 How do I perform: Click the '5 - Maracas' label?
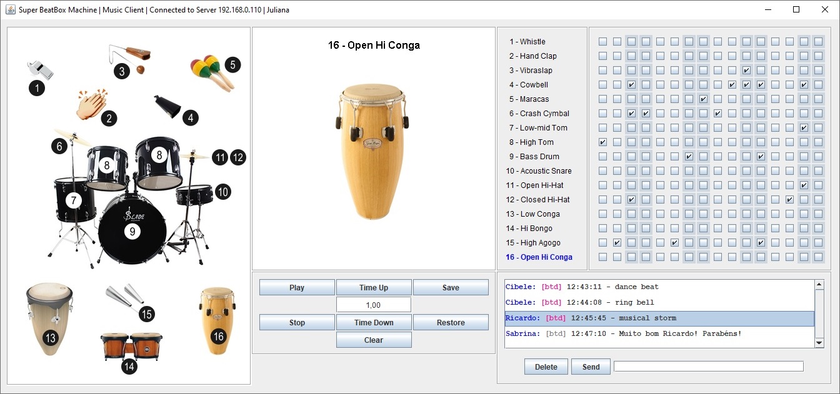pyautogui.click(x=529, y=99)
